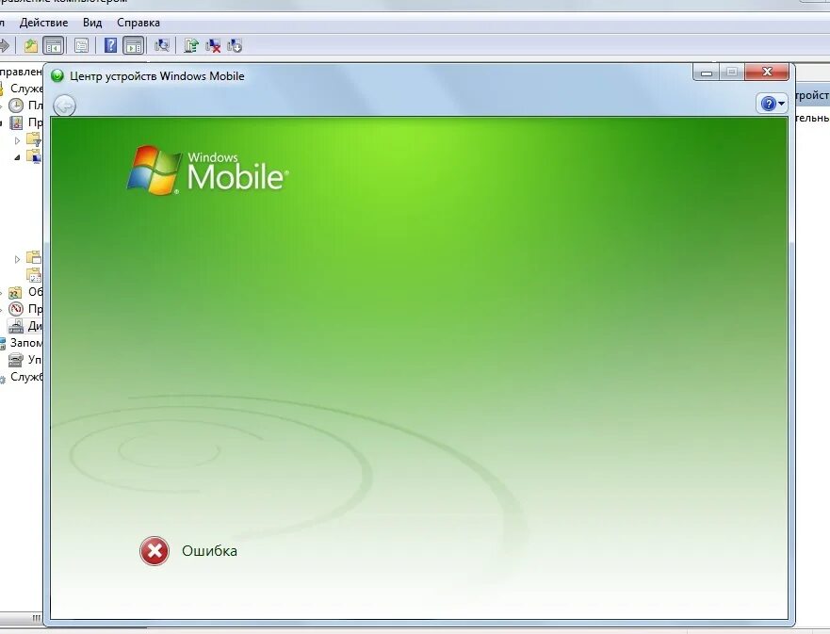Select the storage tree item 'Запом'
This screenshot has height=634, width=830.
(x=21, y=343)
